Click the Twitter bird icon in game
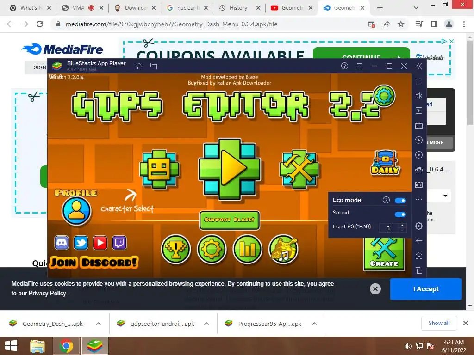Image resolution: width=474 pixels, height=355 pixels. tap(81, 243)
